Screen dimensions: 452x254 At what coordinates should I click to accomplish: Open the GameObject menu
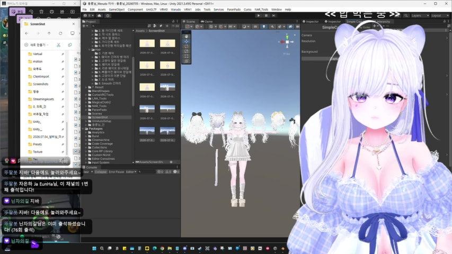[x=117, y=10]
